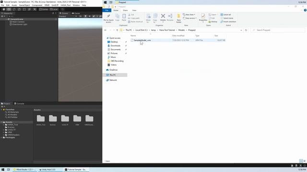Toggle scene effects in Scene toolbar
Image resolution: width=307 pixels, height=172 pixels.
94,16
